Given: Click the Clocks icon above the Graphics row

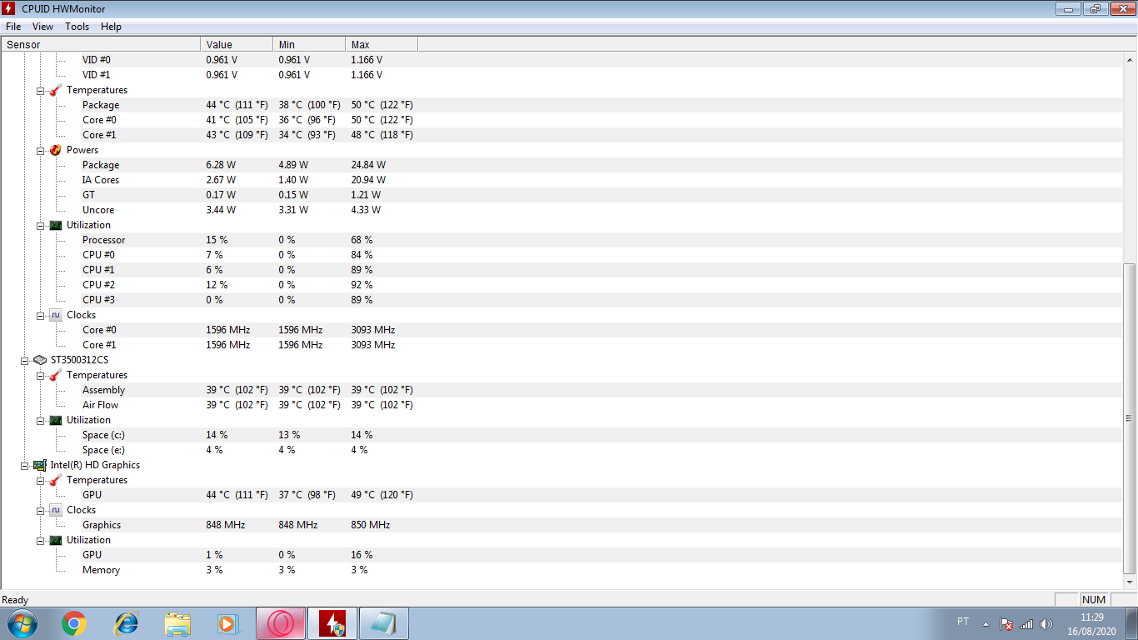Looking at the screenshot, I should point(55,510).
